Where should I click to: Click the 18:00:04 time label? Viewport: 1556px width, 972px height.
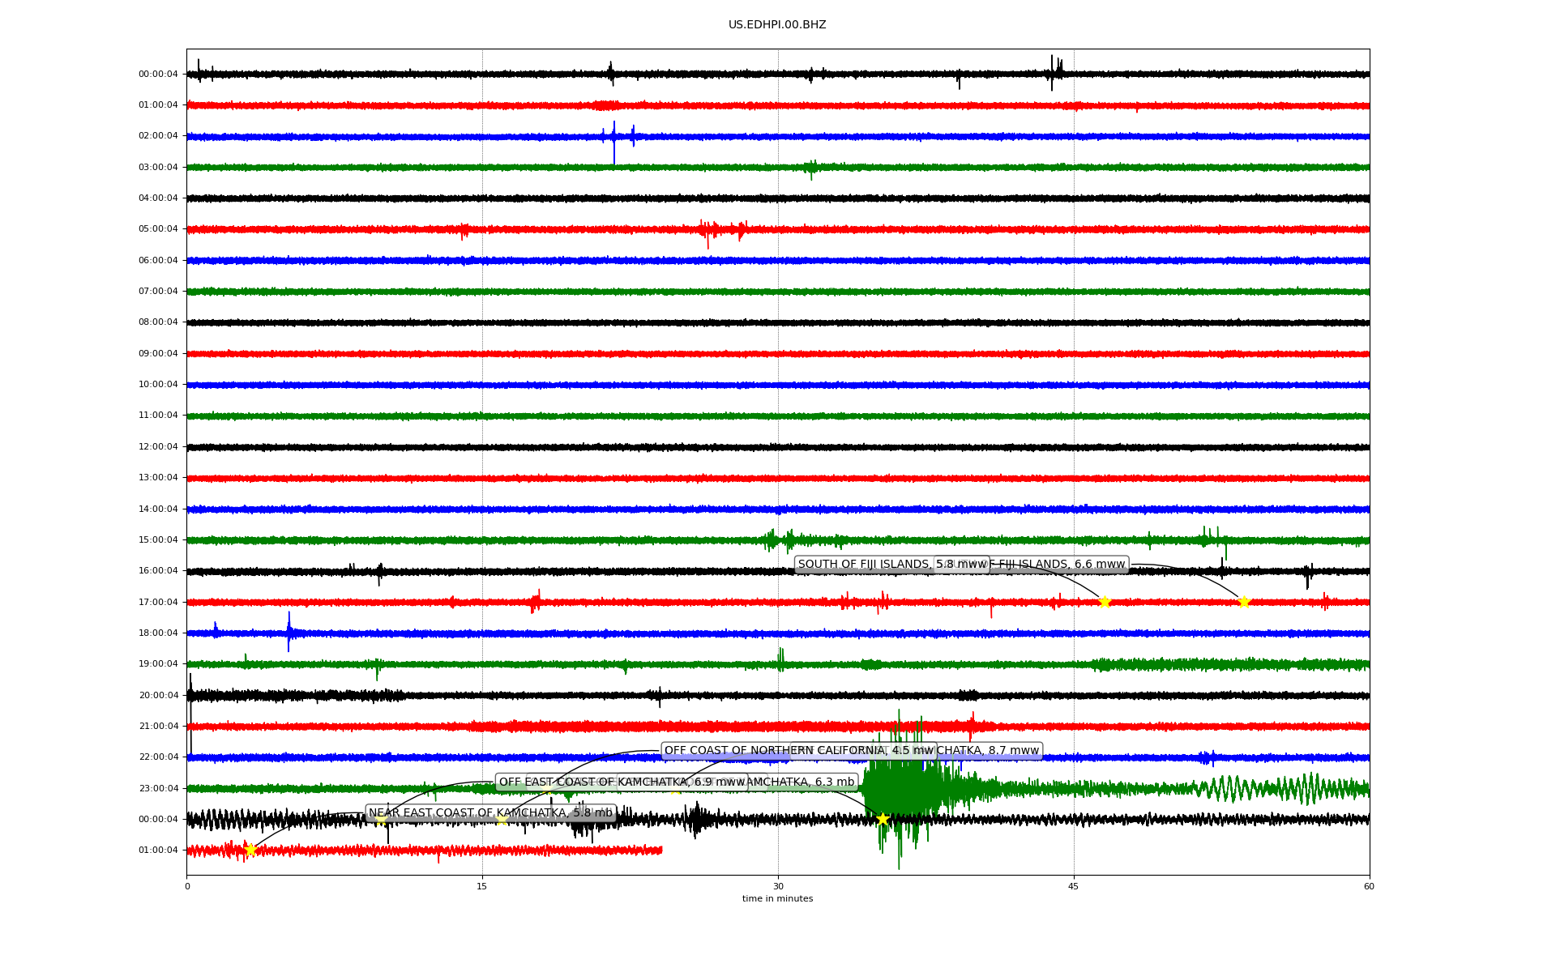coord(158,633)
